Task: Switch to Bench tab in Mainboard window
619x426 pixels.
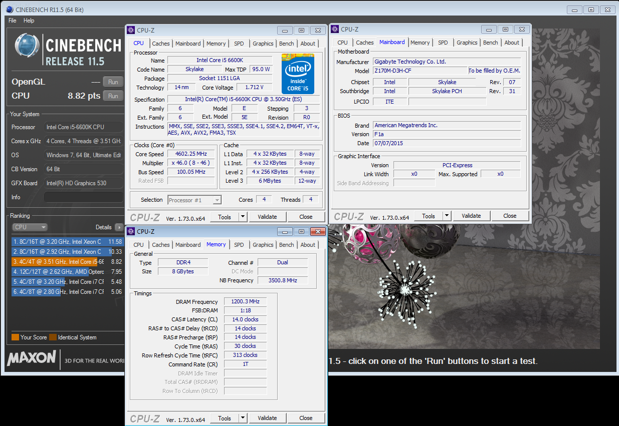Action: point(491,43)
